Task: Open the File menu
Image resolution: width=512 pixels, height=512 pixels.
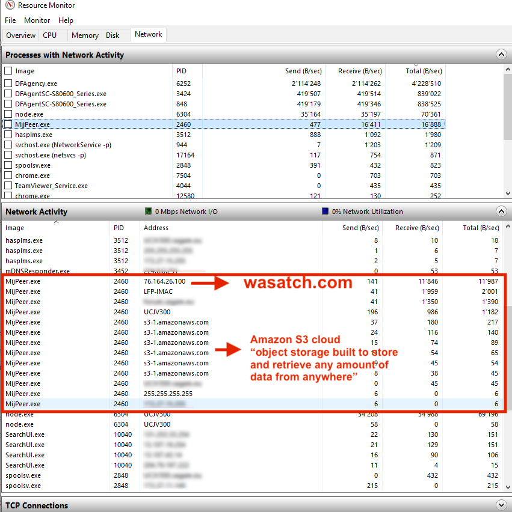Action: tap(10, 20)
